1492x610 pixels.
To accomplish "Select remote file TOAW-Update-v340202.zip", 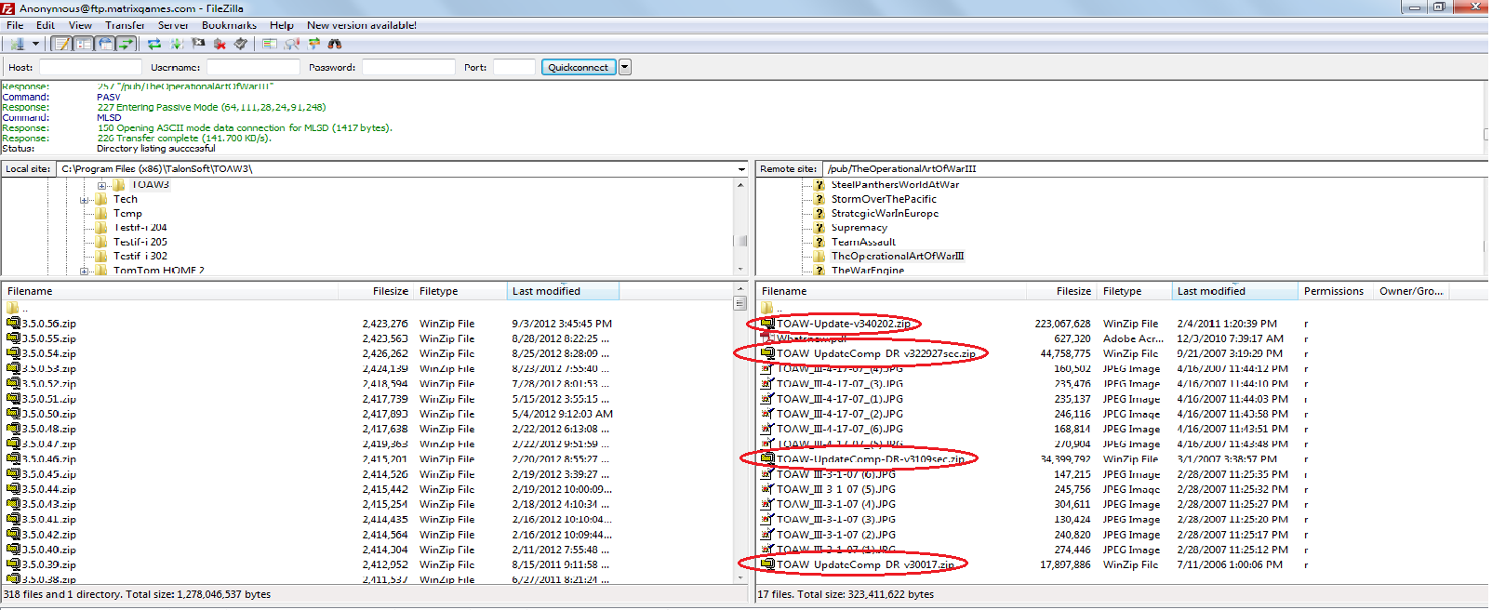I will click(x=844, y=324).
